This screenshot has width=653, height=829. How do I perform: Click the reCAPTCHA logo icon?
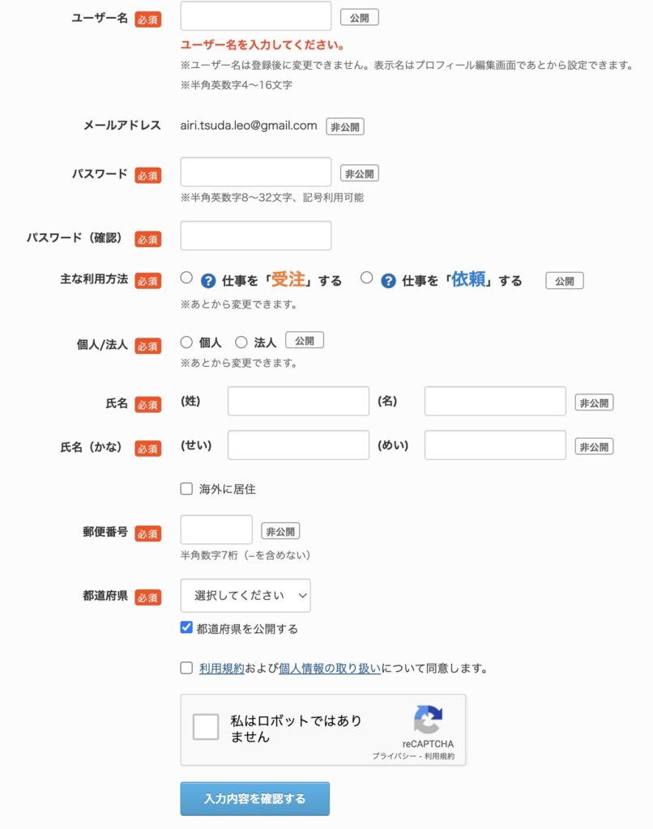(428, 720)
